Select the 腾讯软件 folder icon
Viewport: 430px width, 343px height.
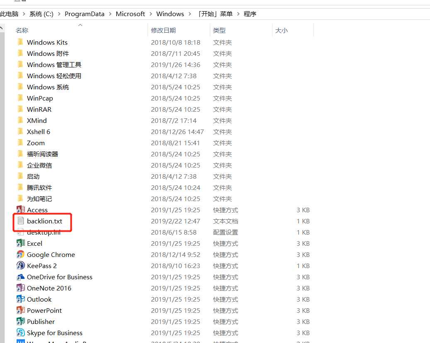[x=20, y=187]
